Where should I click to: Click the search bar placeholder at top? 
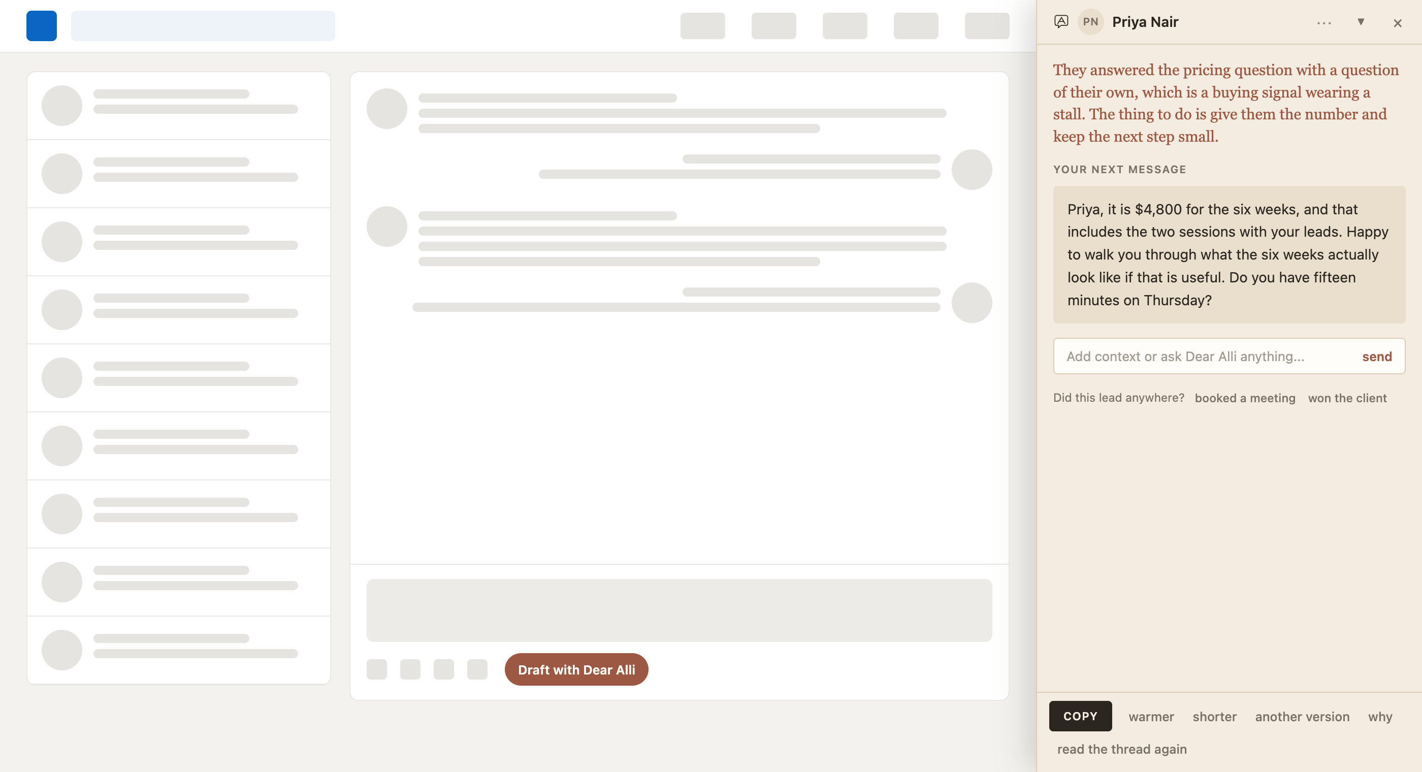[203, 26]
